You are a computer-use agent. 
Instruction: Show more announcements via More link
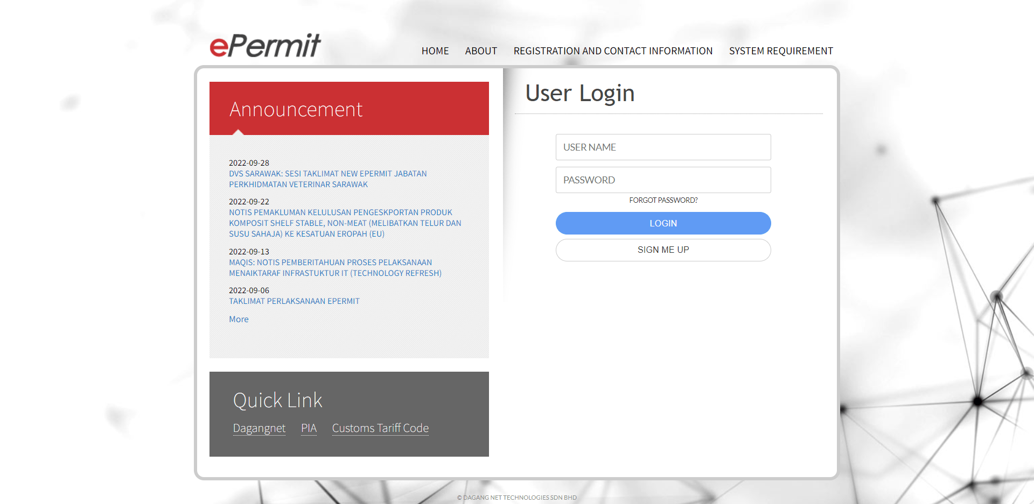[239, 320]
